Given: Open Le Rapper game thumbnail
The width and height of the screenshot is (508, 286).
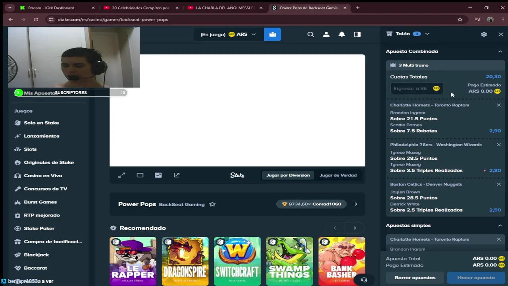Looking at the screenshot, I should (x=133, y=261).
